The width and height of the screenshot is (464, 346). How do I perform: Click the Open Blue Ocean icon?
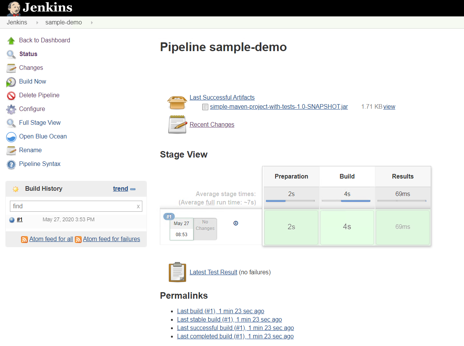[11, 137]
